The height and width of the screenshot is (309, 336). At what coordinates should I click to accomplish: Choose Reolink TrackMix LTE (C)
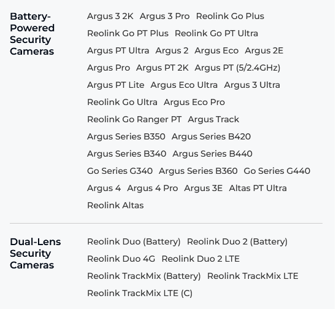click(x=140, y=293)
